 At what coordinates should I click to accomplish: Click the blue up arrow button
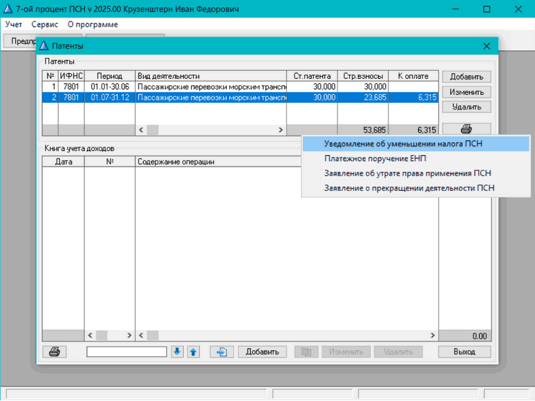point(193,352)
